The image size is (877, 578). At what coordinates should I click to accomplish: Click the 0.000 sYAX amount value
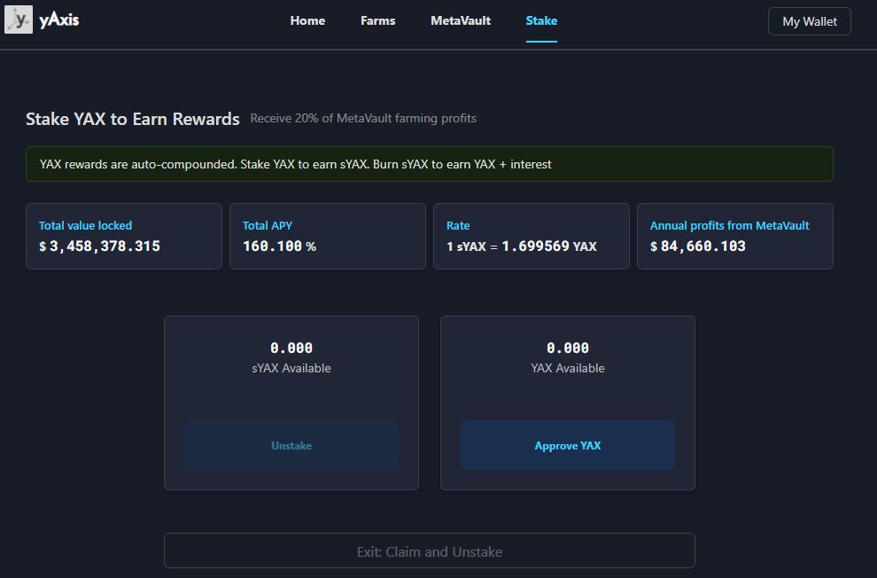(291, 348)
